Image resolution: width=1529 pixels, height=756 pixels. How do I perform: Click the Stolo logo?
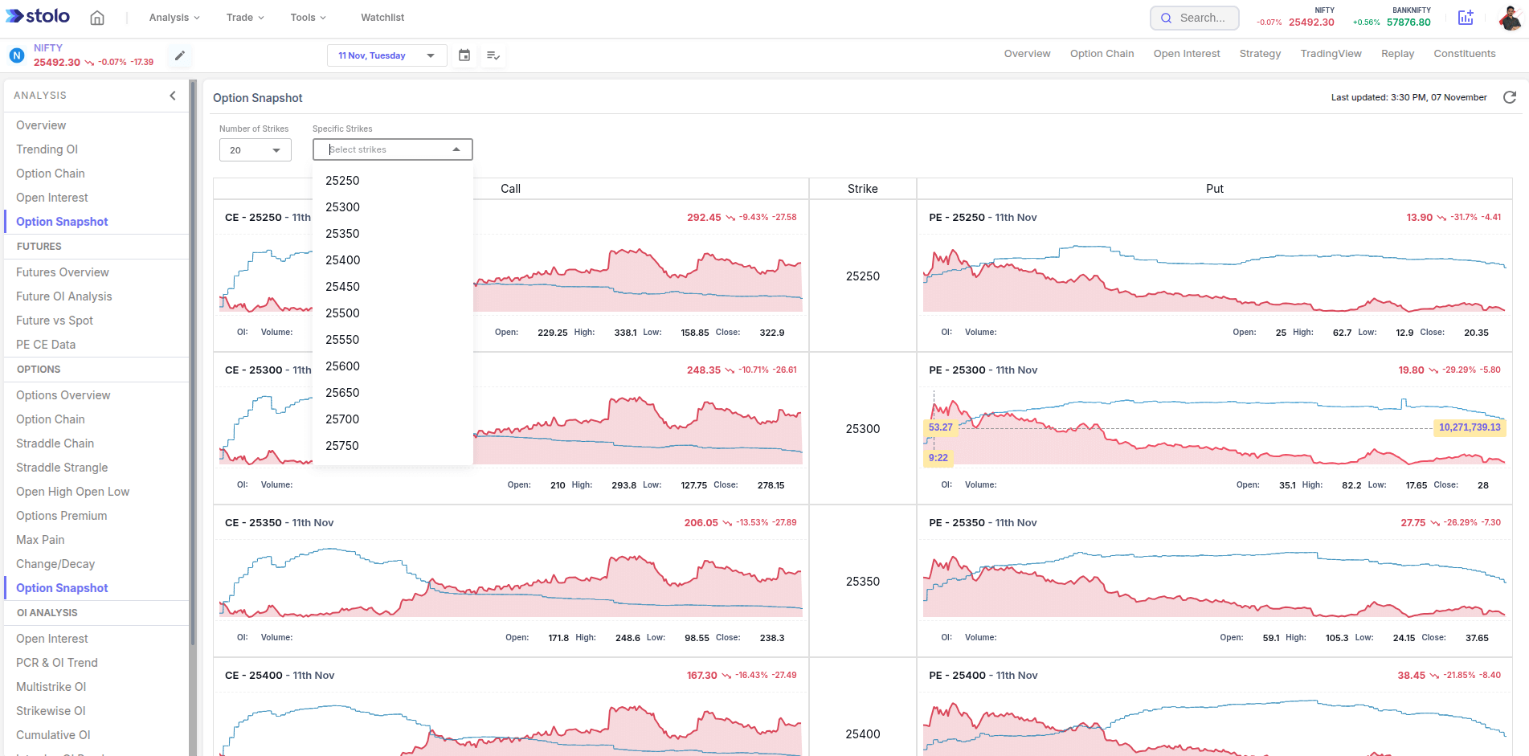(38, 17)
